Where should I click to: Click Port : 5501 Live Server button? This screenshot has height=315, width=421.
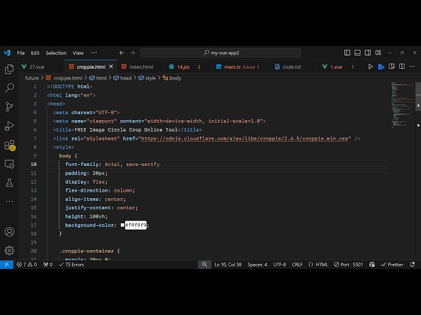[x=348, y=264]
